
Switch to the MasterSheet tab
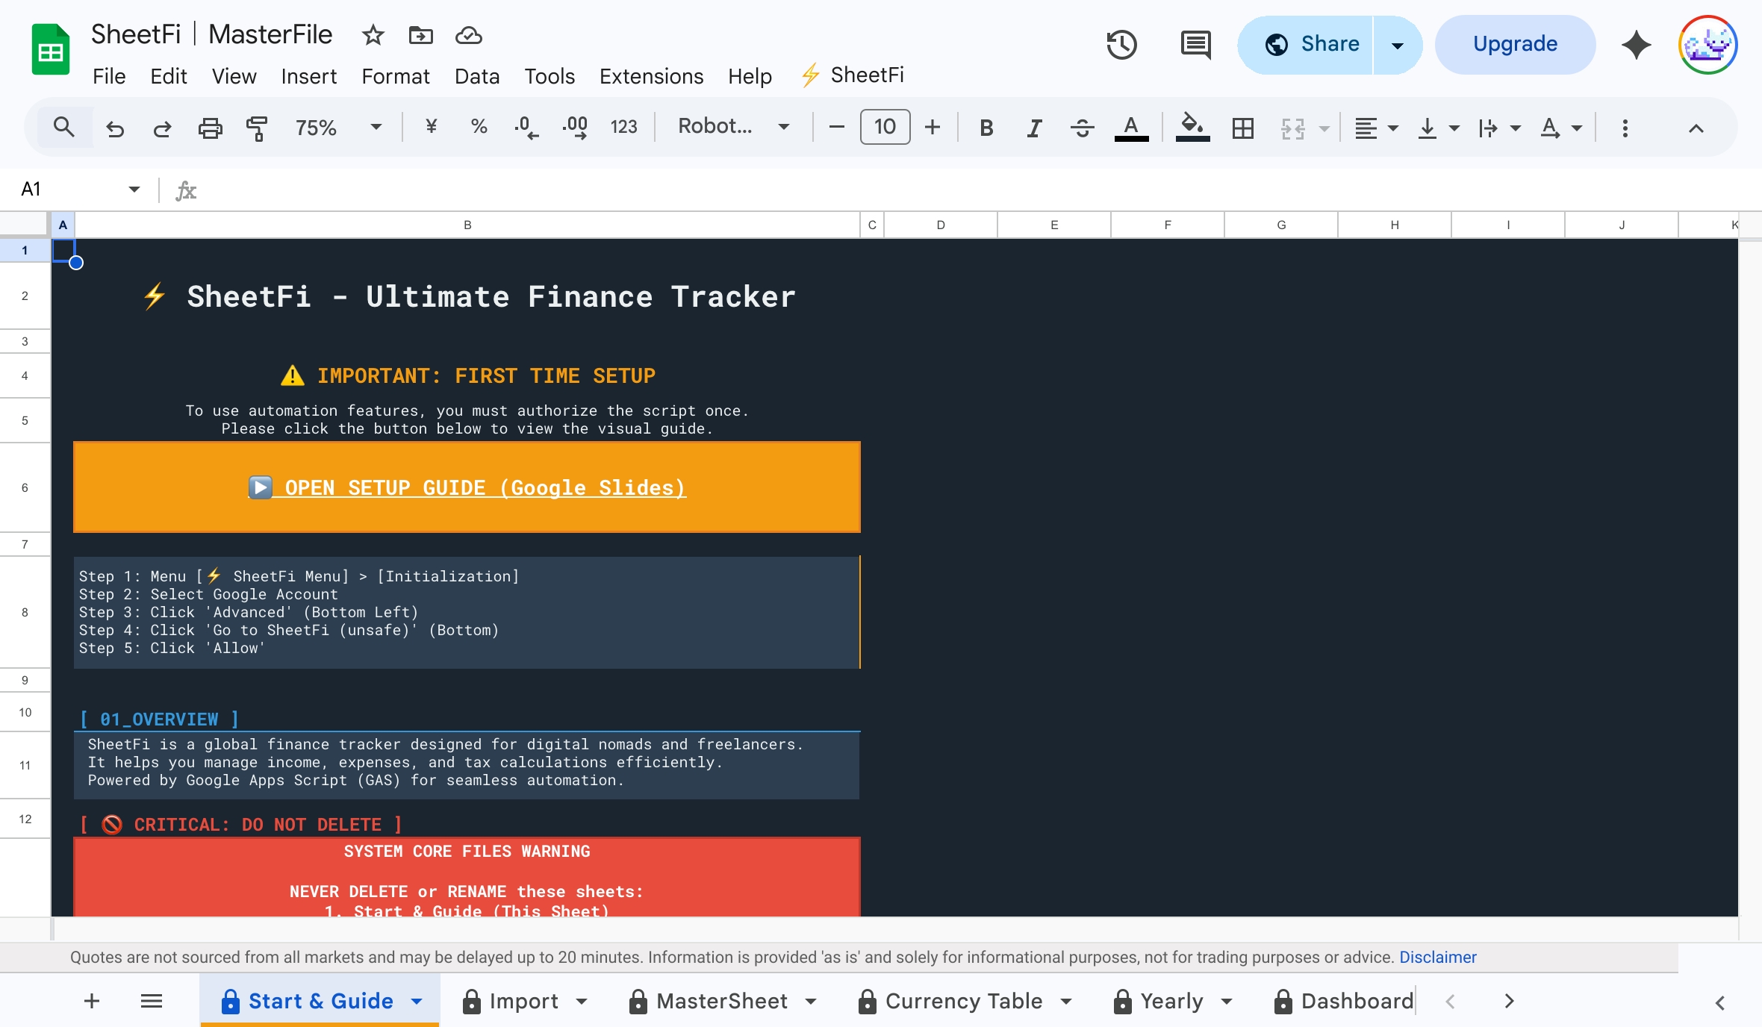[x=721, y=1001]
